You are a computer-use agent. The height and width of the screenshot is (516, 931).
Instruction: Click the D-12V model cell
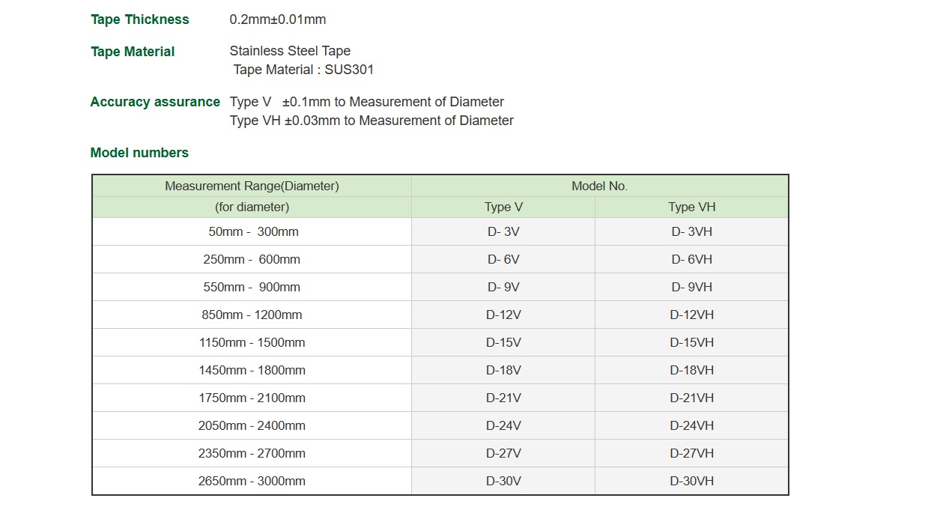coord(503,315)
